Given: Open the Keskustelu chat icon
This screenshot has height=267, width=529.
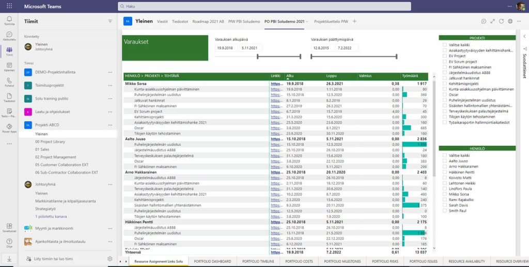Looking at the screenshot, I should 9,35.
